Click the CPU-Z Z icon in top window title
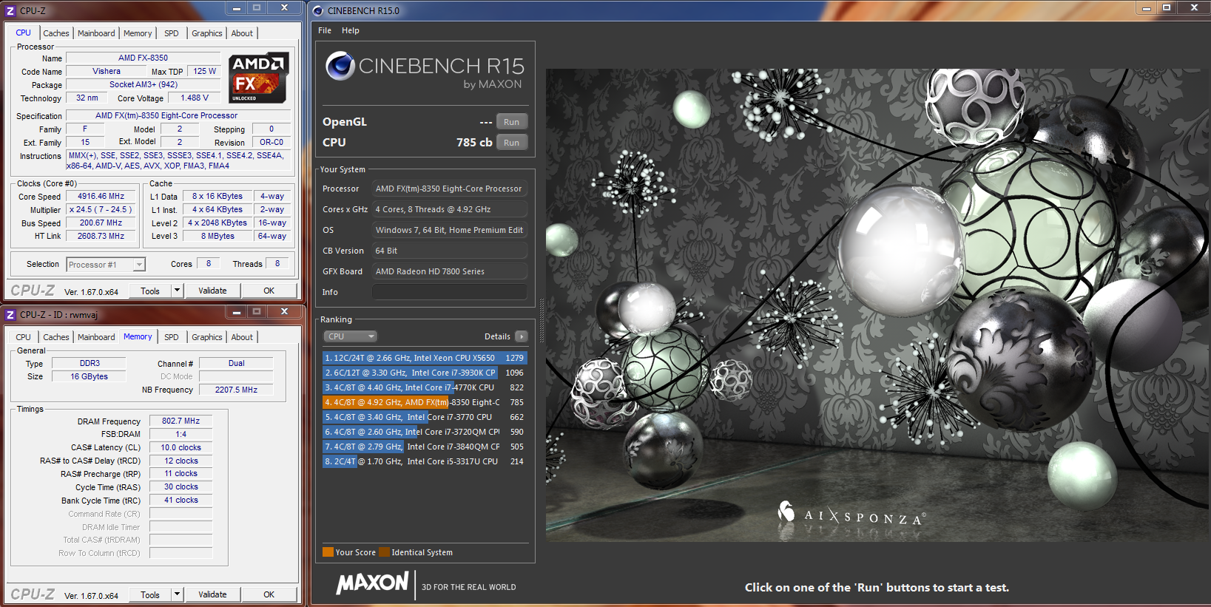 click(x=10, y=10)
